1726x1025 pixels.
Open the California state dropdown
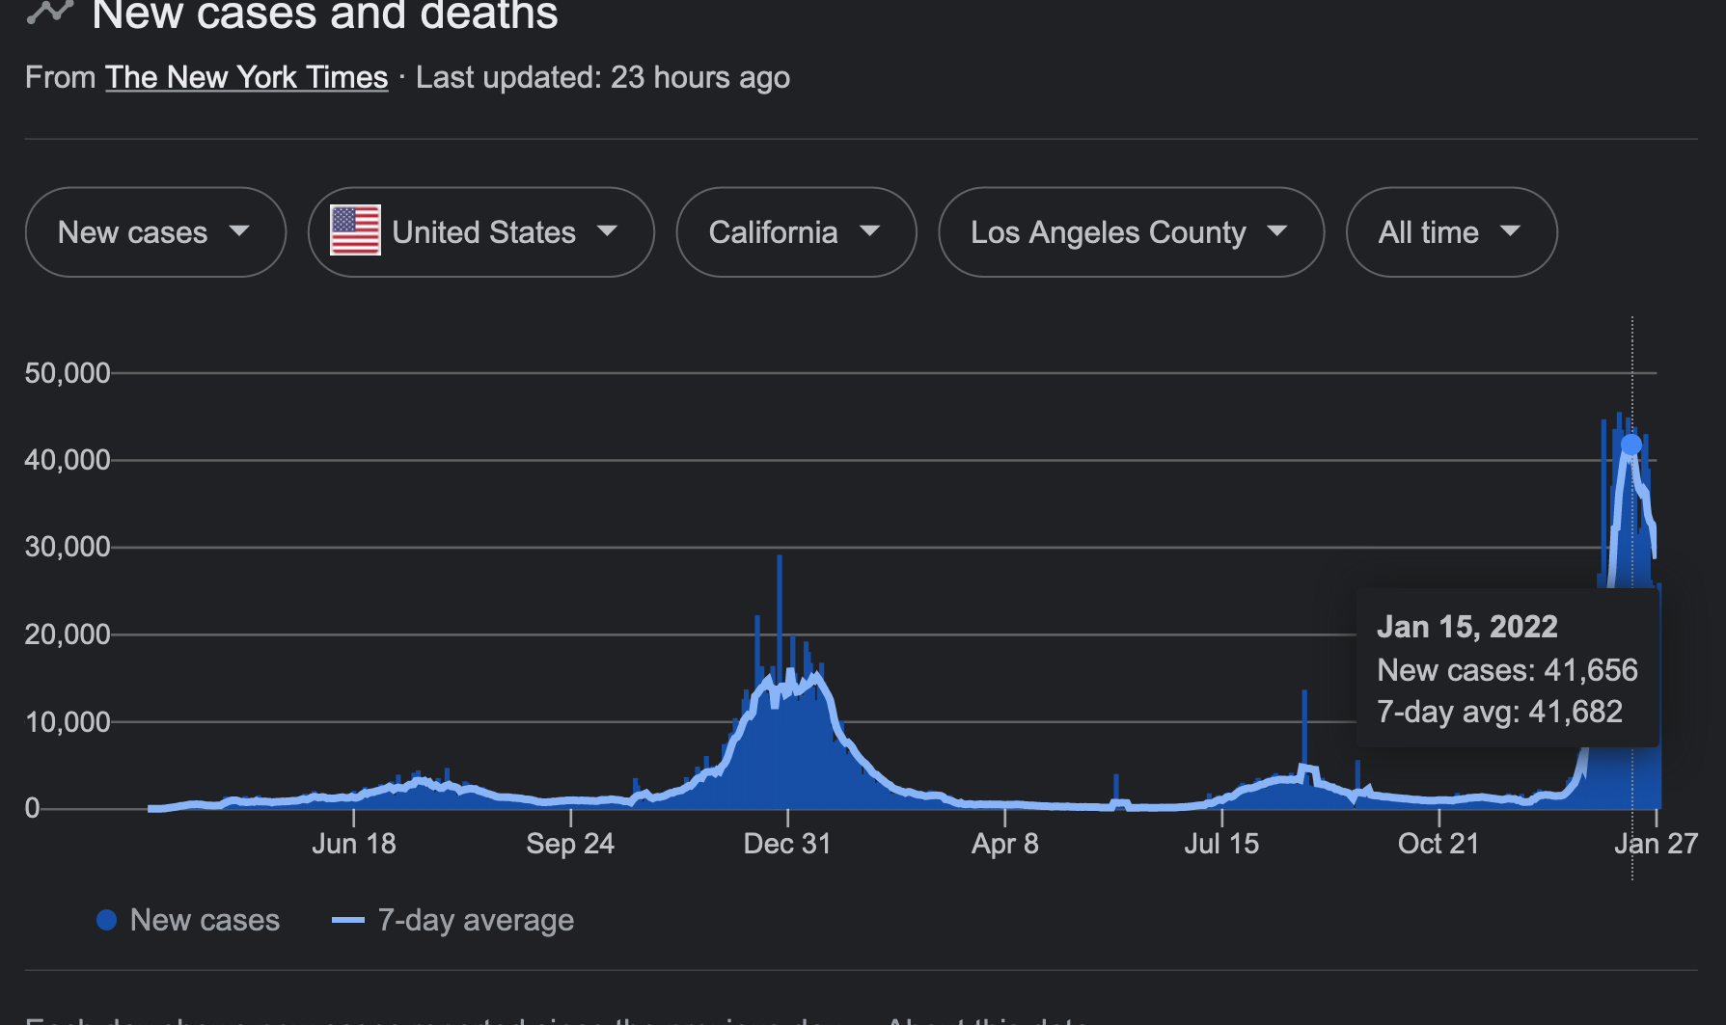pyautogui.click(x=796, y=232)
